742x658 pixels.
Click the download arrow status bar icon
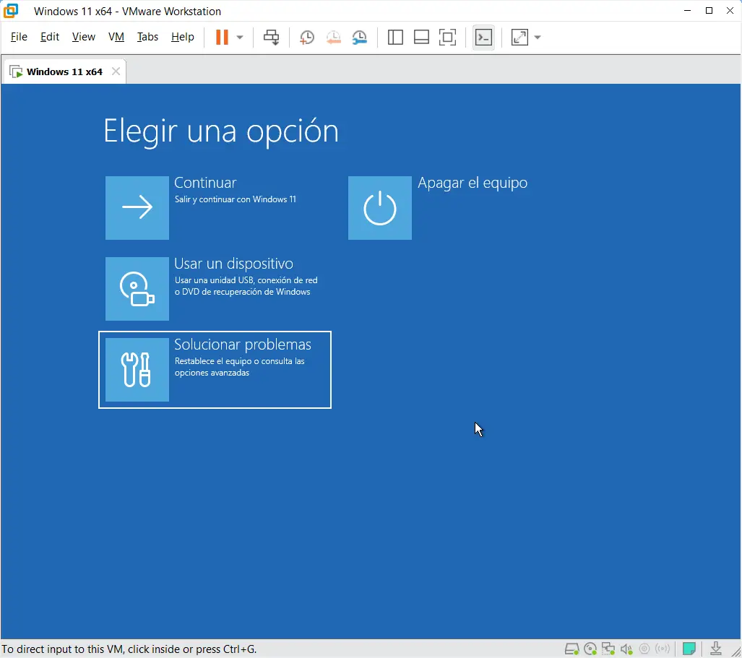click(x=716, y=649)
